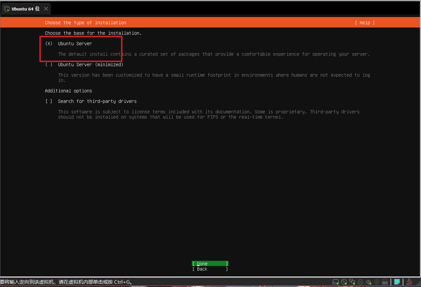Click the Ctrl+G input redirect hint text
421x287 pixels.
[x=66, y=282]
